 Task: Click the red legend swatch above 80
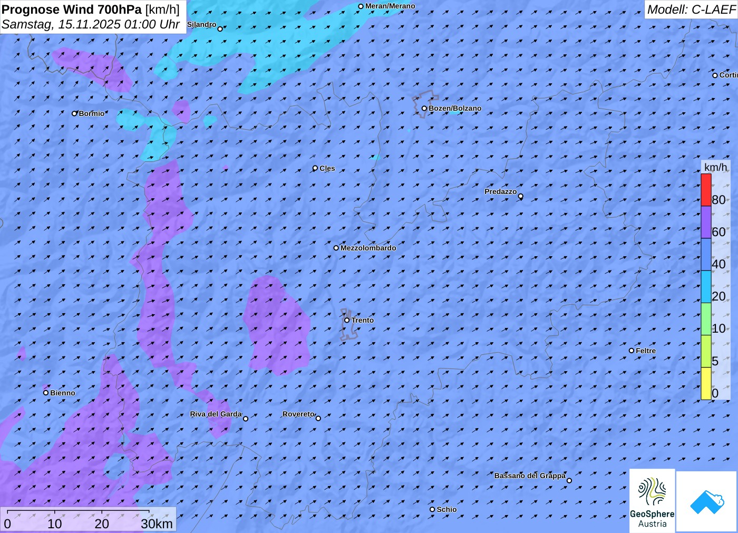(706, 190)
